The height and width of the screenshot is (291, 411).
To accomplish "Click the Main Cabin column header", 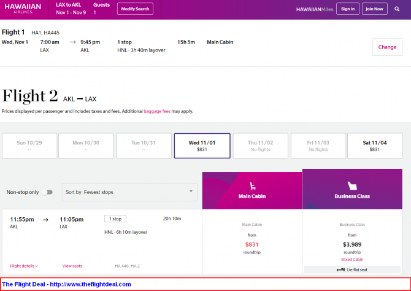I will coord(252,190).
